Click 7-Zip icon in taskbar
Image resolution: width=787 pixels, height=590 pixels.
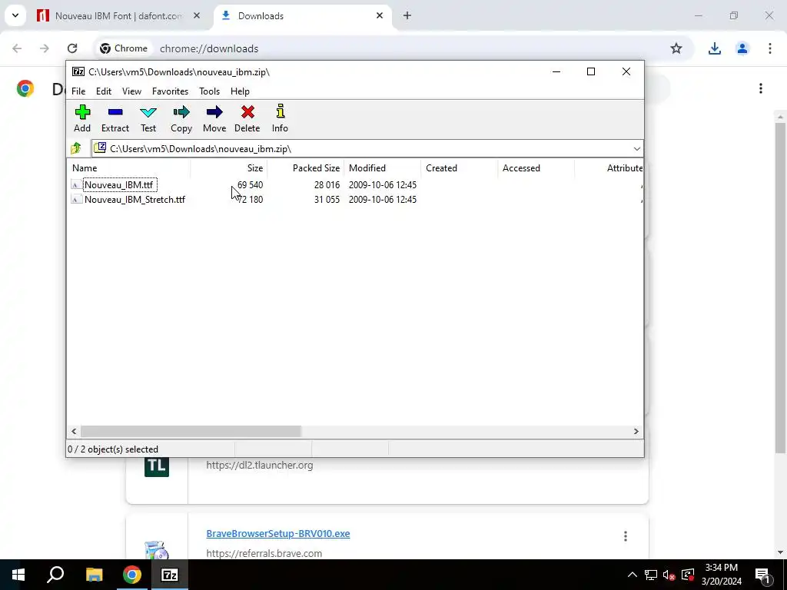click(x=170, y=575)
